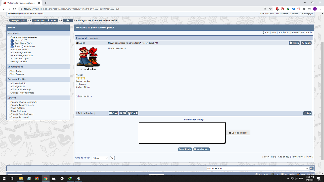Open Media Player Classic from the taskbar
324x182 pixels.
point(54,178)
